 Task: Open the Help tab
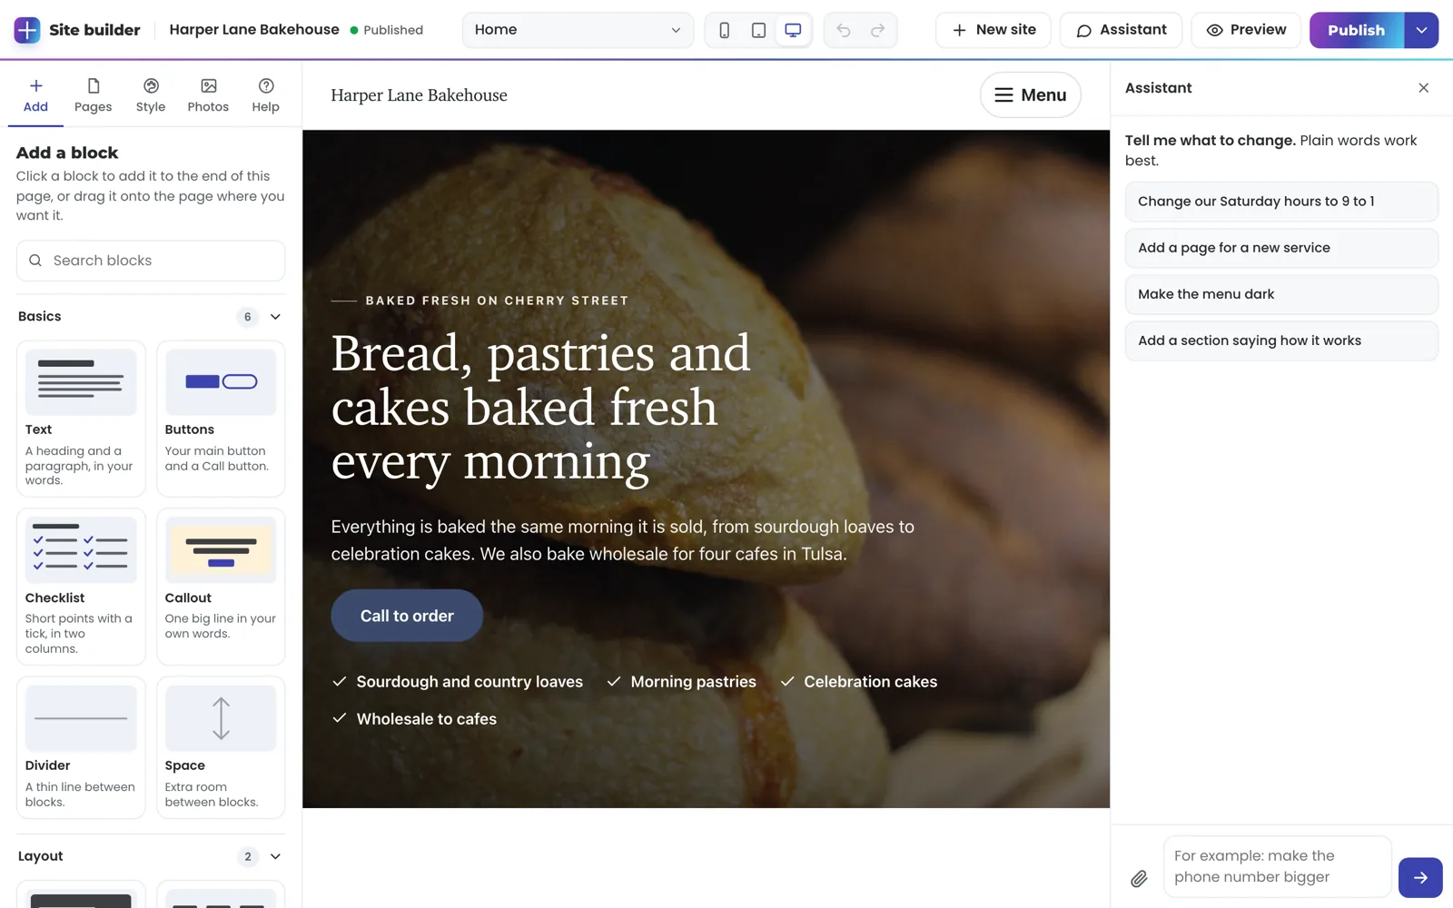tap(265, 95)
